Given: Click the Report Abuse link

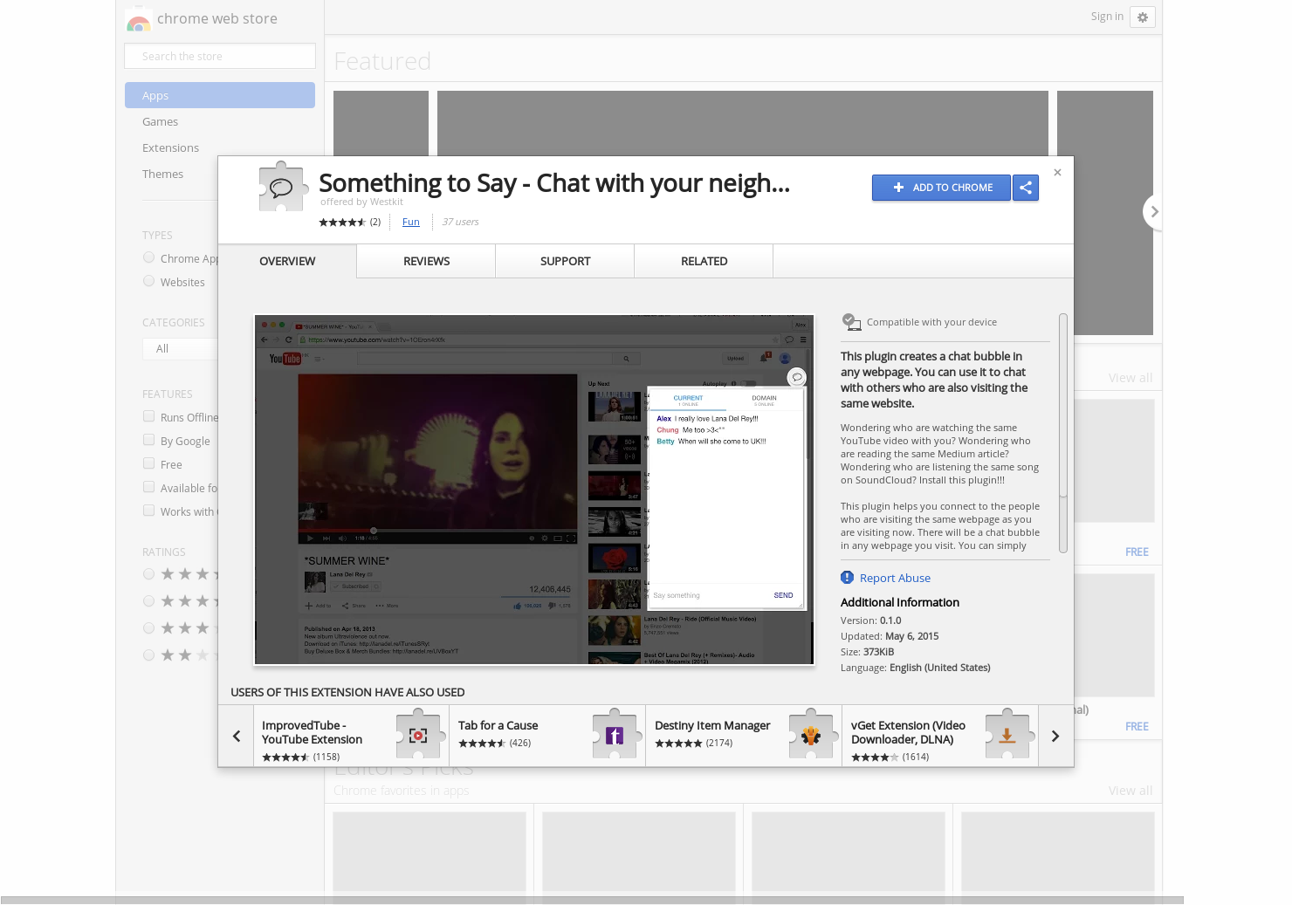Looking at the screenshot, I should click(895, 578).
